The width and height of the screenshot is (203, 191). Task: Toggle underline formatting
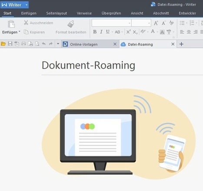[108, 32]
